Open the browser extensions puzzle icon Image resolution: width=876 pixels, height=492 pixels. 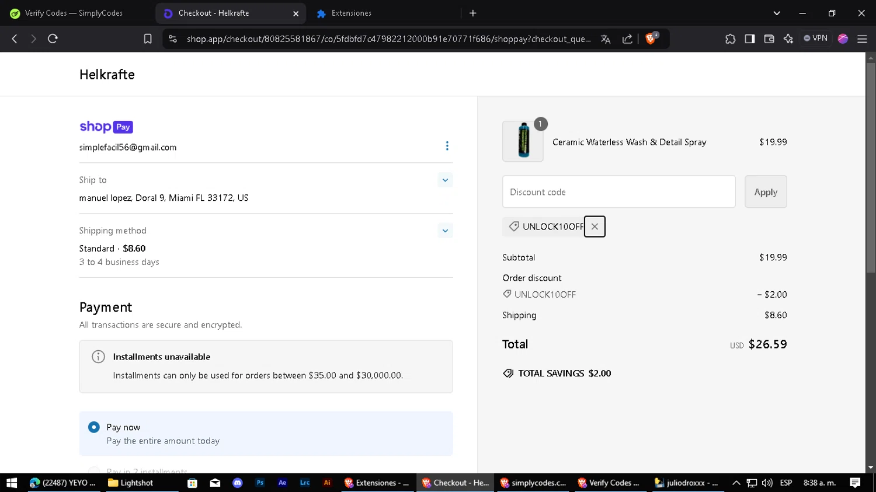coord(730,39)
